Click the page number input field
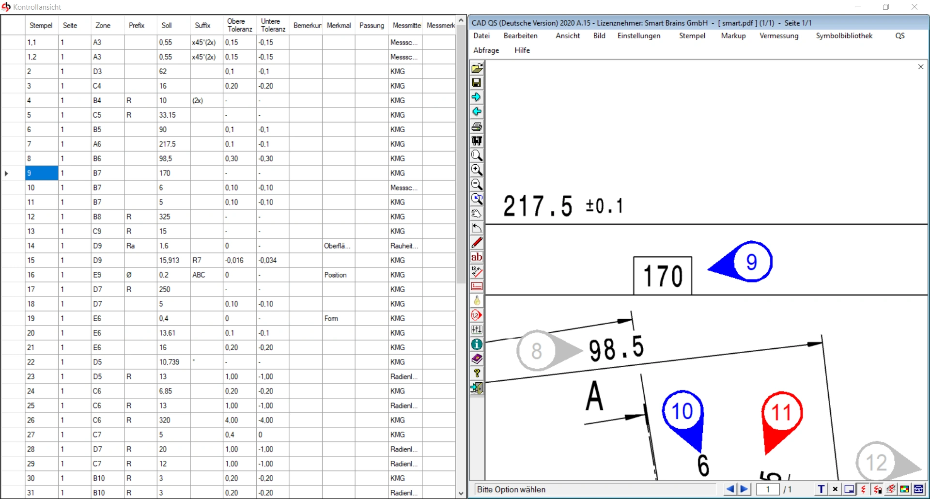 coord(768,489)
